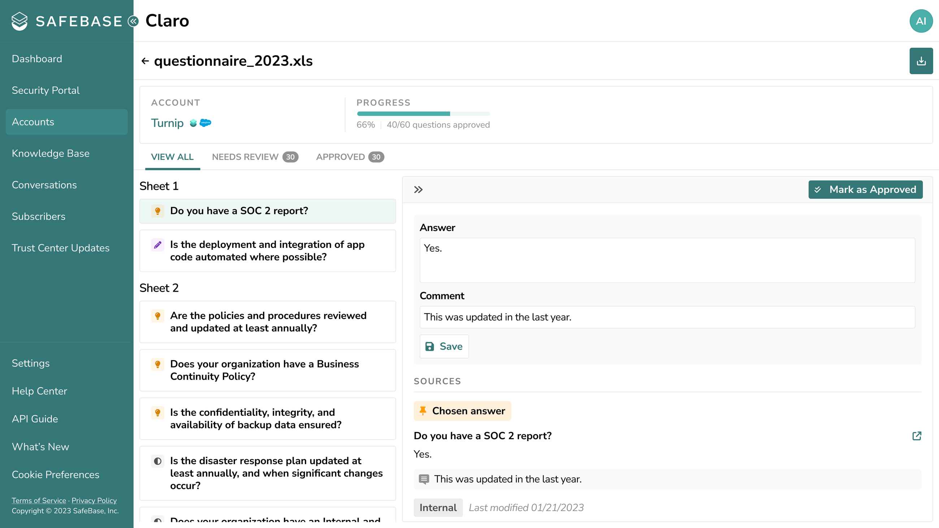Click the Salesforce cloud icon next to Turnip
Viewport: 939px width, 528px height.
point(205,123)
